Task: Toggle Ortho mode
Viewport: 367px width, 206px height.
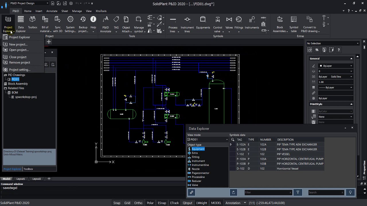Action: click(x=138, y=203)
